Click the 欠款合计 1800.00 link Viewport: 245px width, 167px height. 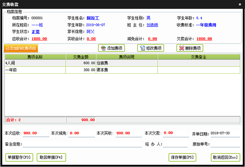(x=204, y=39)
